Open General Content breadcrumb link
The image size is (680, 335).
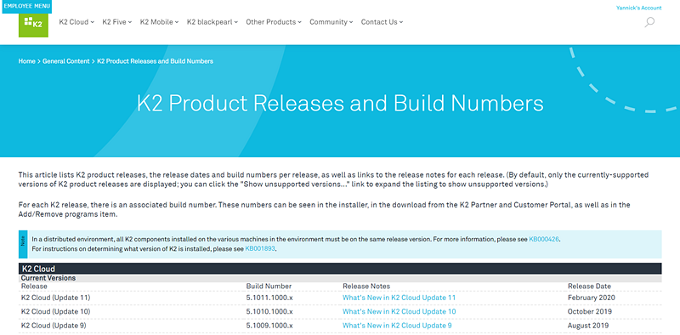click(66, 61)
